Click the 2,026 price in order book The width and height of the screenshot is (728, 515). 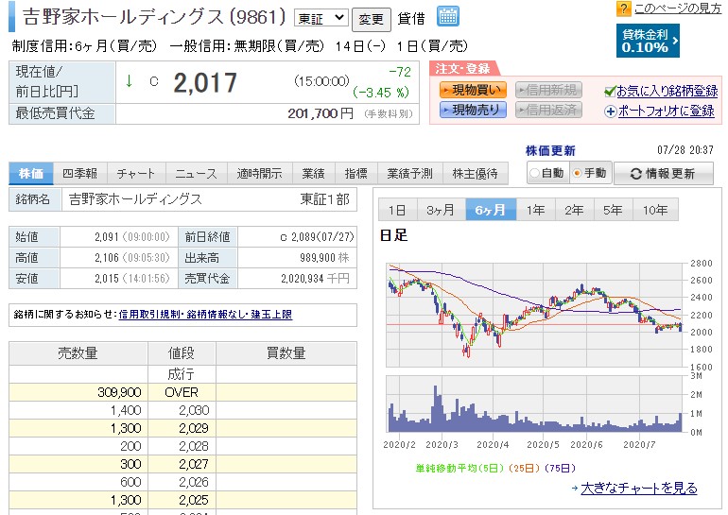[x=194, y=482]
